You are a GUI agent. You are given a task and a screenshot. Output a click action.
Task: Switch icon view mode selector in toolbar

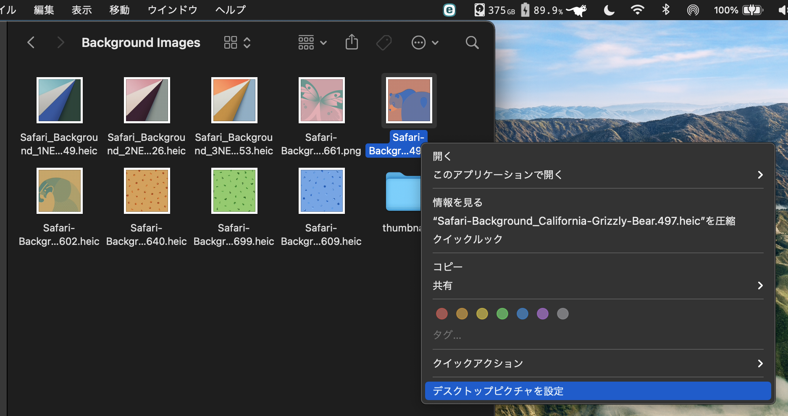coord(237,42)
